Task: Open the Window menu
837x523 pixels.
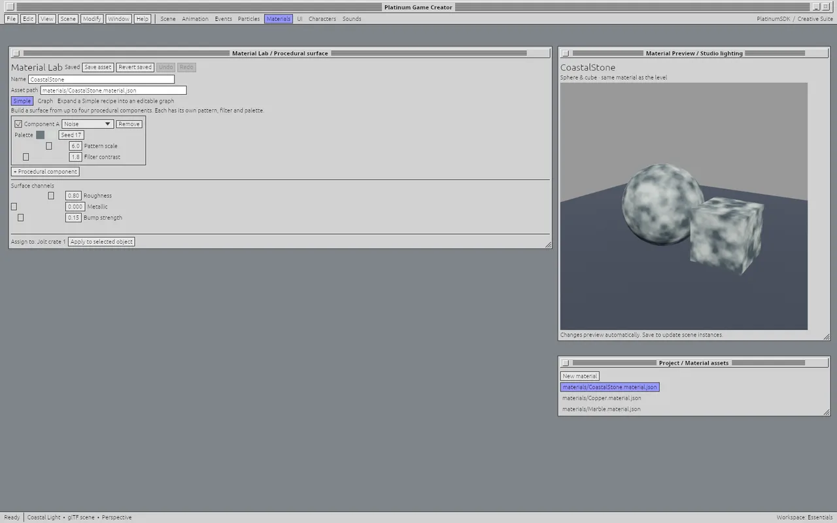Action: [118, 19]
